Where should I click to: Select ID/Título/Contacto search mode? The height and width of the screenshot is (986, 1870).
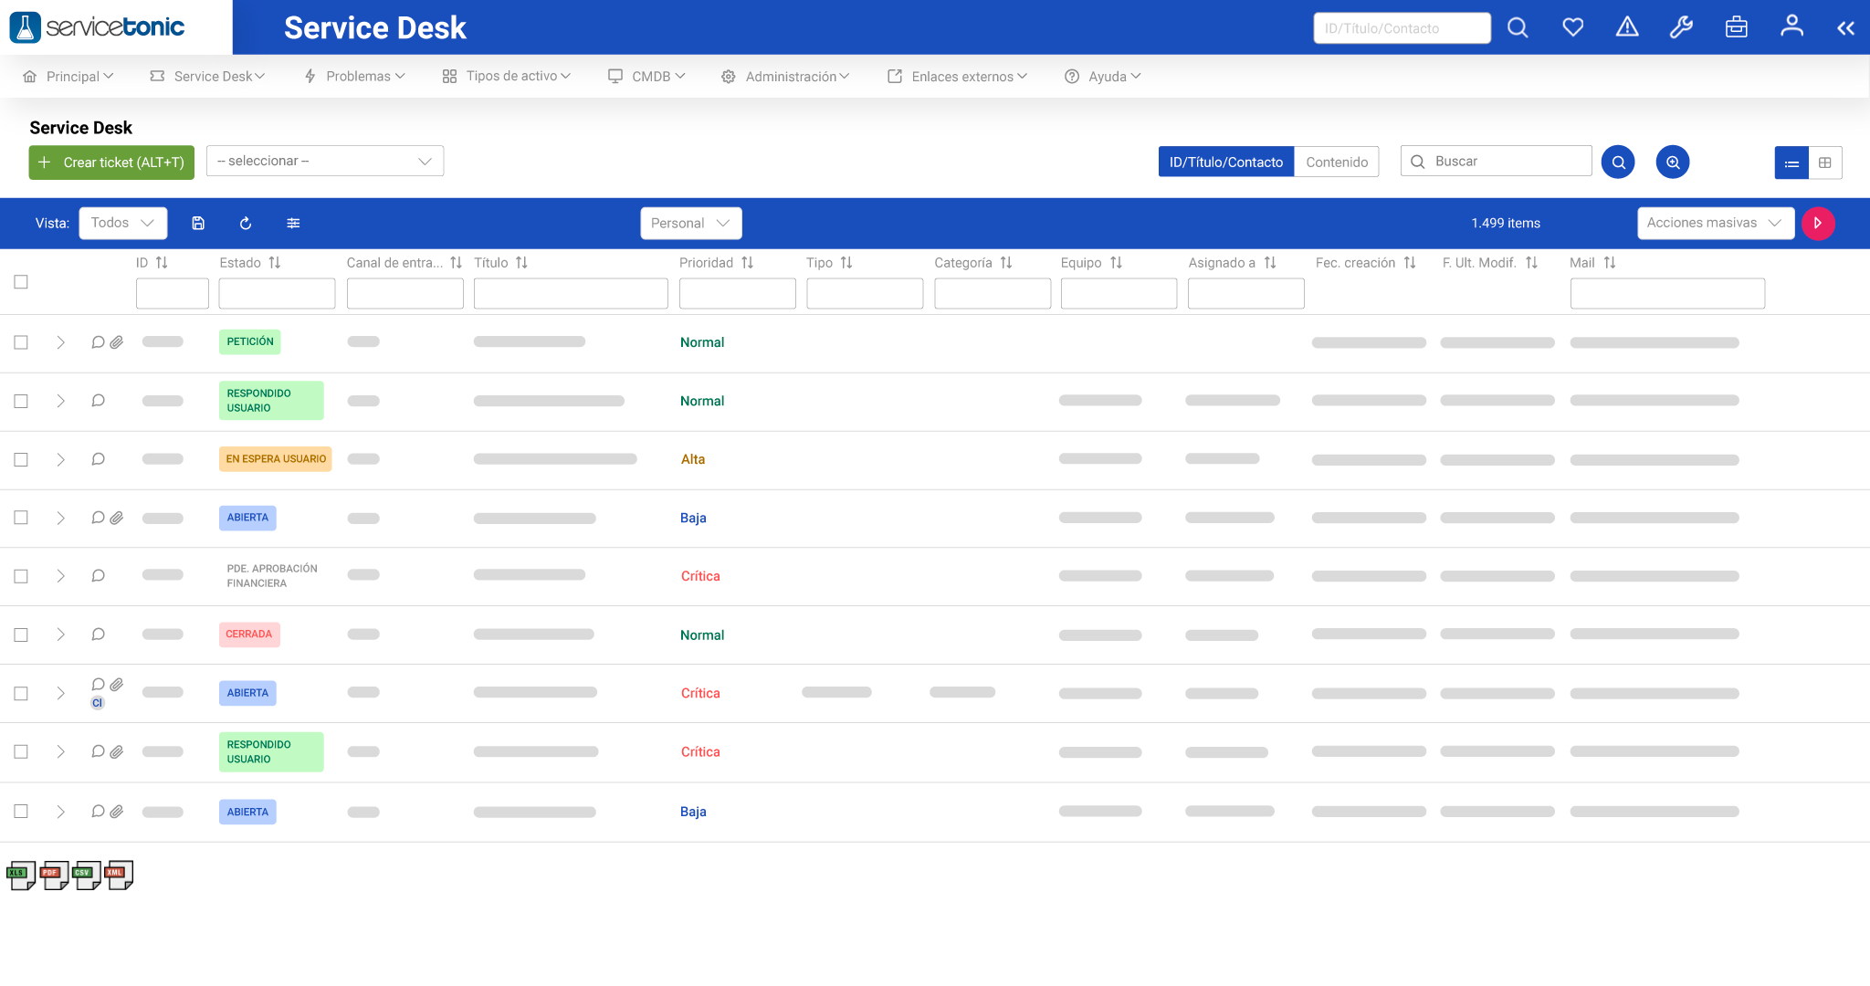[1225, 163]
